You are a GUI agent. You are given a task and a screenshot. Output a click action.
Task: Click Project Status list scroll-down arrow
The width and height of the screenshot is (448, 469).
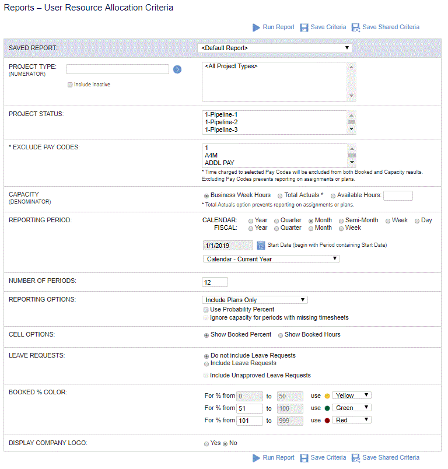point(351,129)
